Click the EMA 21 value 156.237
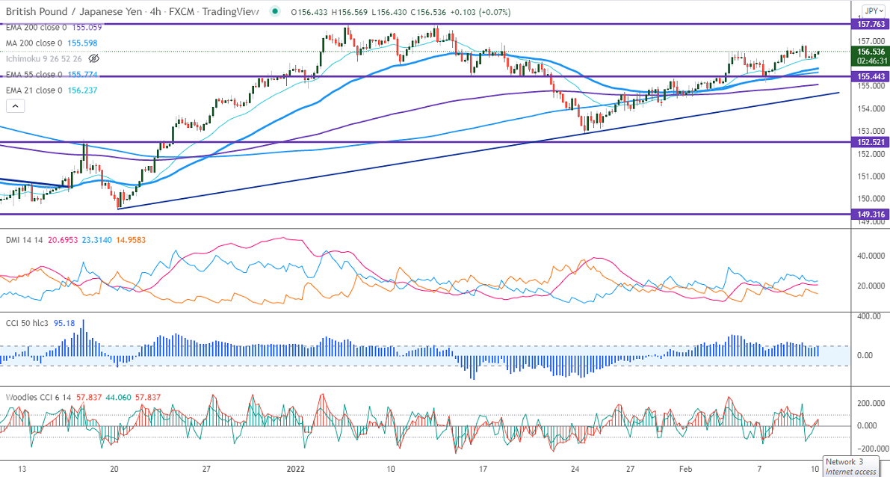Screen dimensions: 890x477 82,90
